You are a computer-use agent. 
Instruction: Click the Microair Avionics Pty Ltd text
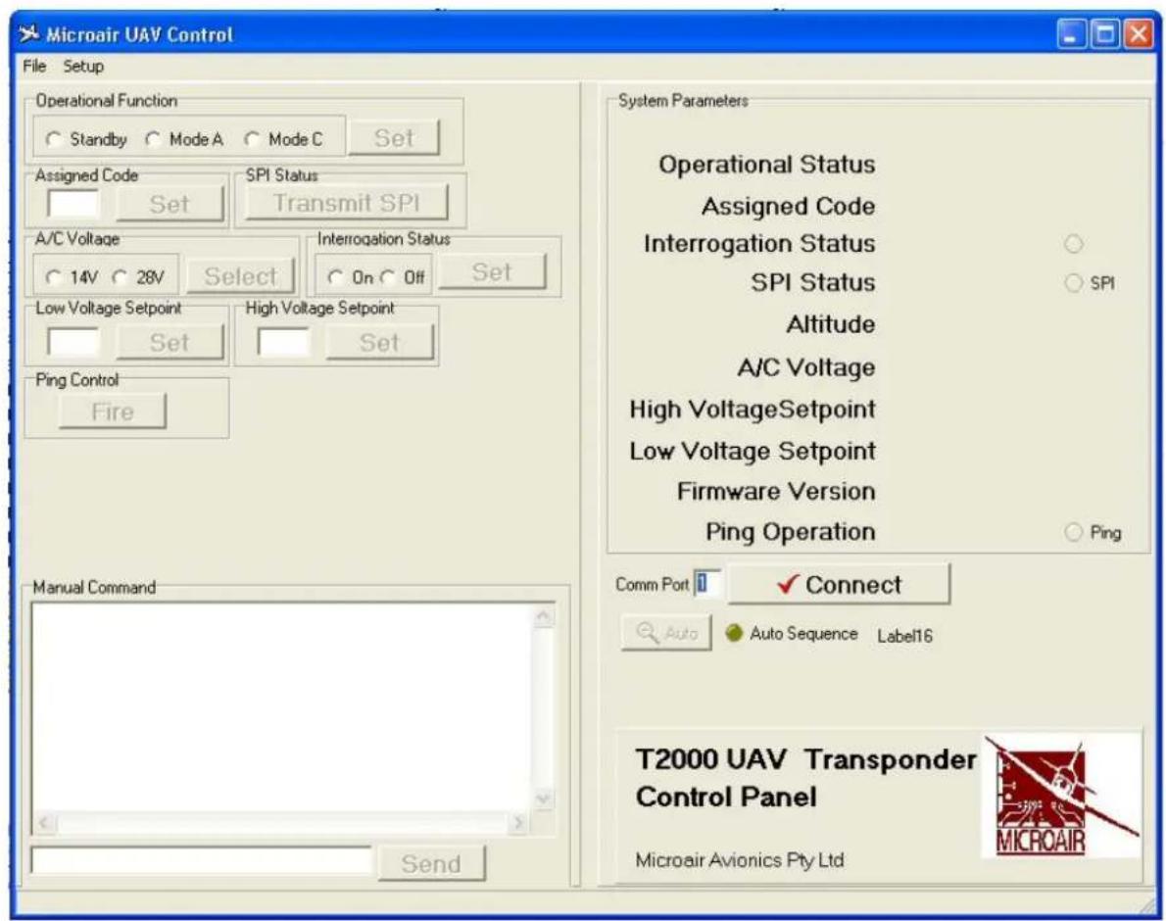(x=739, y=860)
